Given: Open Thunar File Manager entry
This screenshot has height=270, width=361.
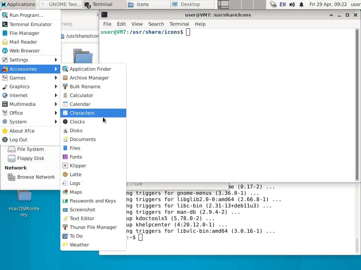Looking at the screenshot, I should 93,227.
